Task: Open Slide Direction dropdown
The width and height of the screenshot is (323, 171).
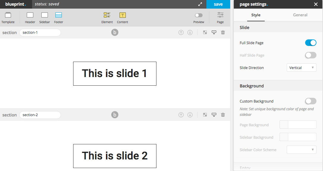Action: (x=301, y=68)
